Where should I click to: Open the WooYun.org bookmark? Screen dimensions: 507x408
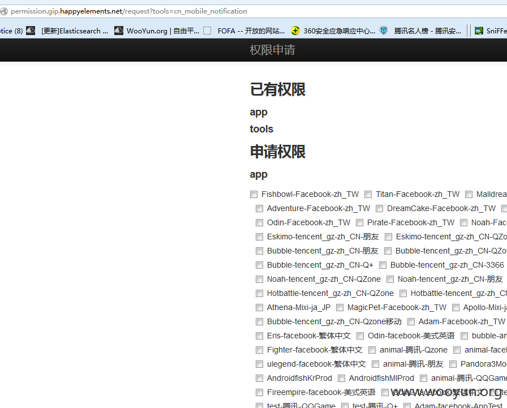click(162, 31)
